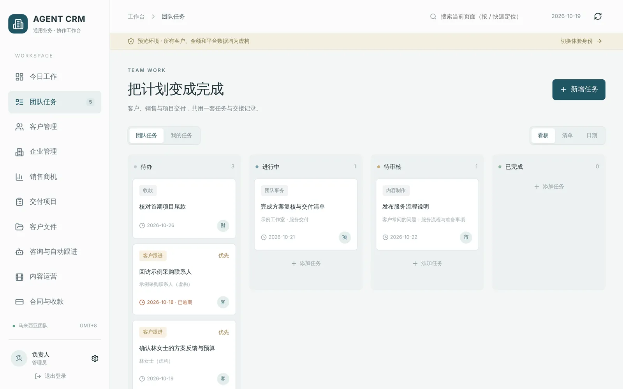Click the Agent CRM logo icon
This screenshot has width=623, height=389.
(18, 24)
